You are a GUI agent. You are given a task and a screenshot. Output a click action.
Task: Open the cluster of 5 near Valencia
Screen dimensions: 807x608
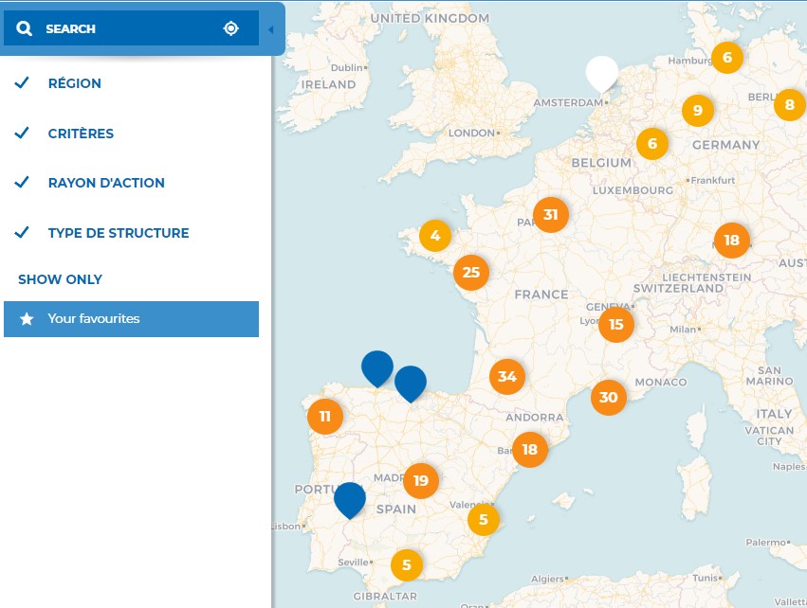pyautogui.click(x=484, y=519)
